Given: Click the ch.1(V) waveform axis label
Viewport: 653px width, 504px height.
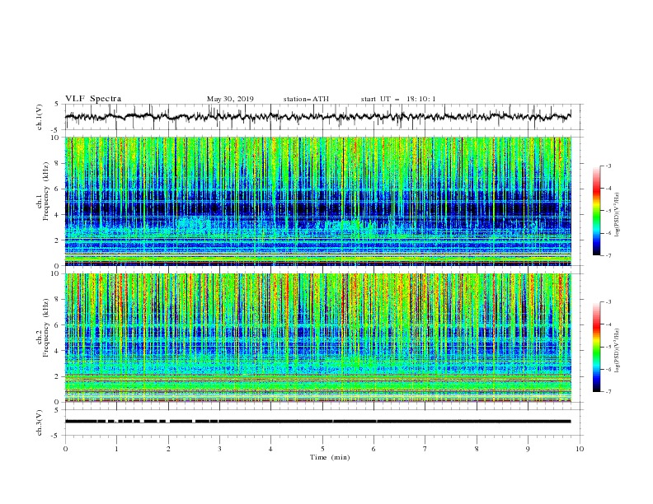Looking at the screenshot, I should tap(40, 117).
